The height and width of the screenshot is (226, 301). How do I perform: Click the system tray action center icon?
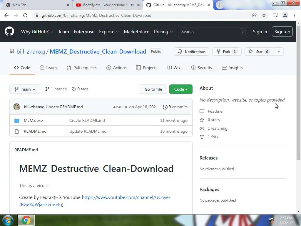[271, 220]
